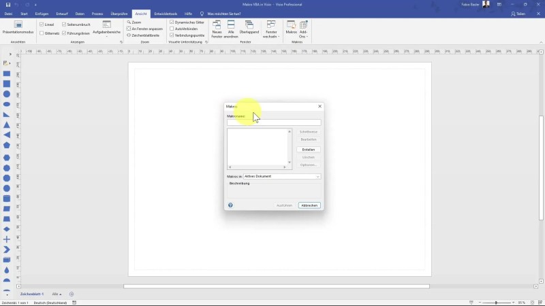The width and height of the screenshot is (545, 306).
Task: Open Teilen share button
Action: coord(518,14)
